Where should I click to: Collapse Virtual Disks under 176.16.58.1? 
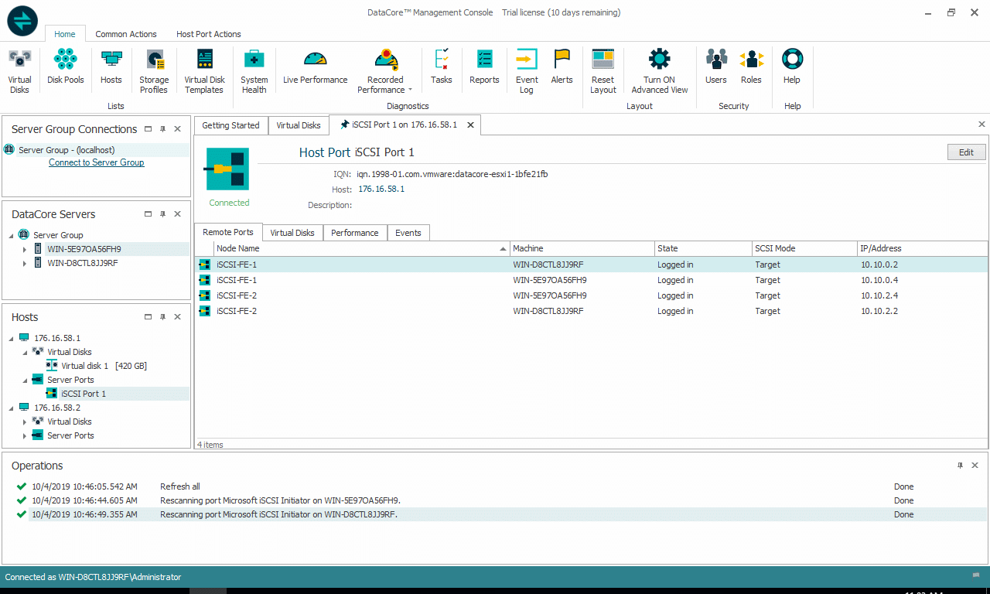coord(25,352)
